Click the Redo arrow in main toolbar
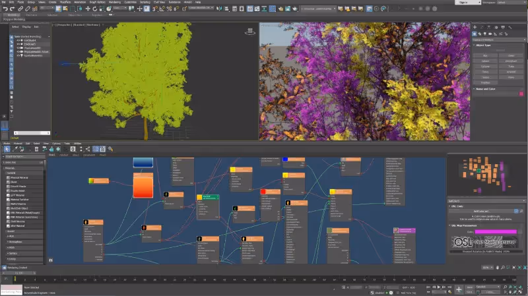 click(12, 9)
